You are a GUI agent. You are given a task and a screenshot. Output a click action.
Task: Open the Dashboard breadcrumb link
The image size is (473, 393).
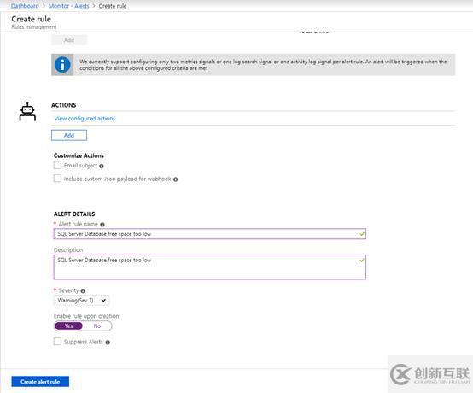click(x=25, y=6)
